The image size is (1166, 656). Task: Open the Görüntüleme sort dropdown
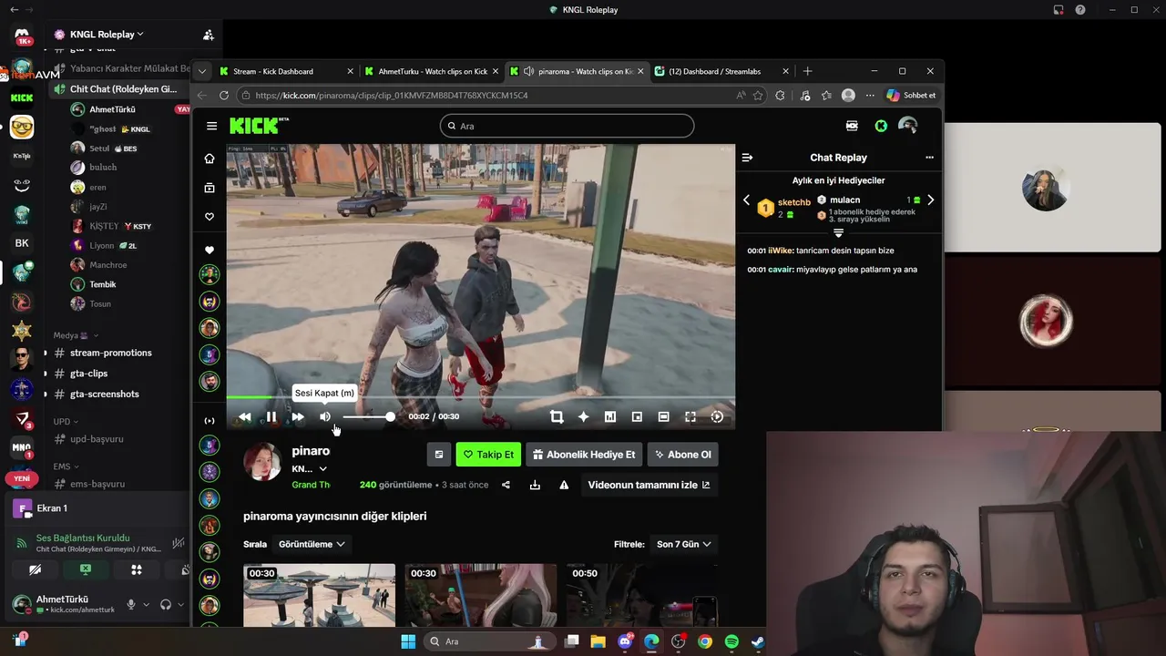[312, 544]
